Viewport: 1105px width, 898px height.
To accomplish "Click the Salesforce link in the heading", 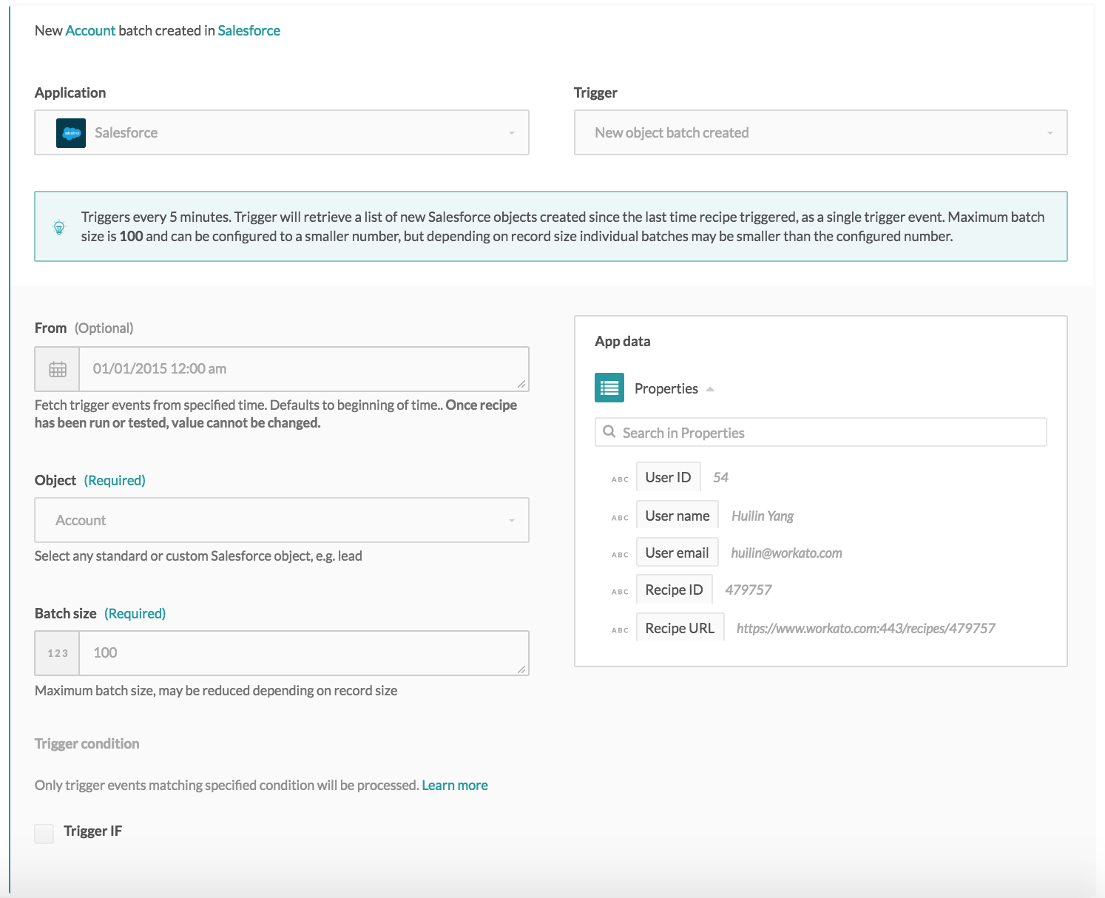I will click(249, 31).
